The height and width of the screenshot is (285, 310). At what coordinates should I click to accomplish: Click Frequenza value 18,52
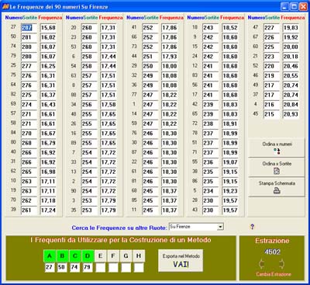point(230,28)
